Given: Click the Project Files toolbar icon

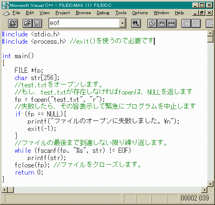Looking at the screenshot, I should [x=13, y=23].
